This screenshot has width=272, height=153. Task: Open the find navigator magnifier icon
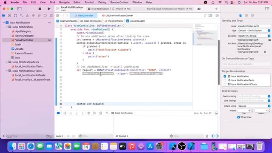pos(21,15)
